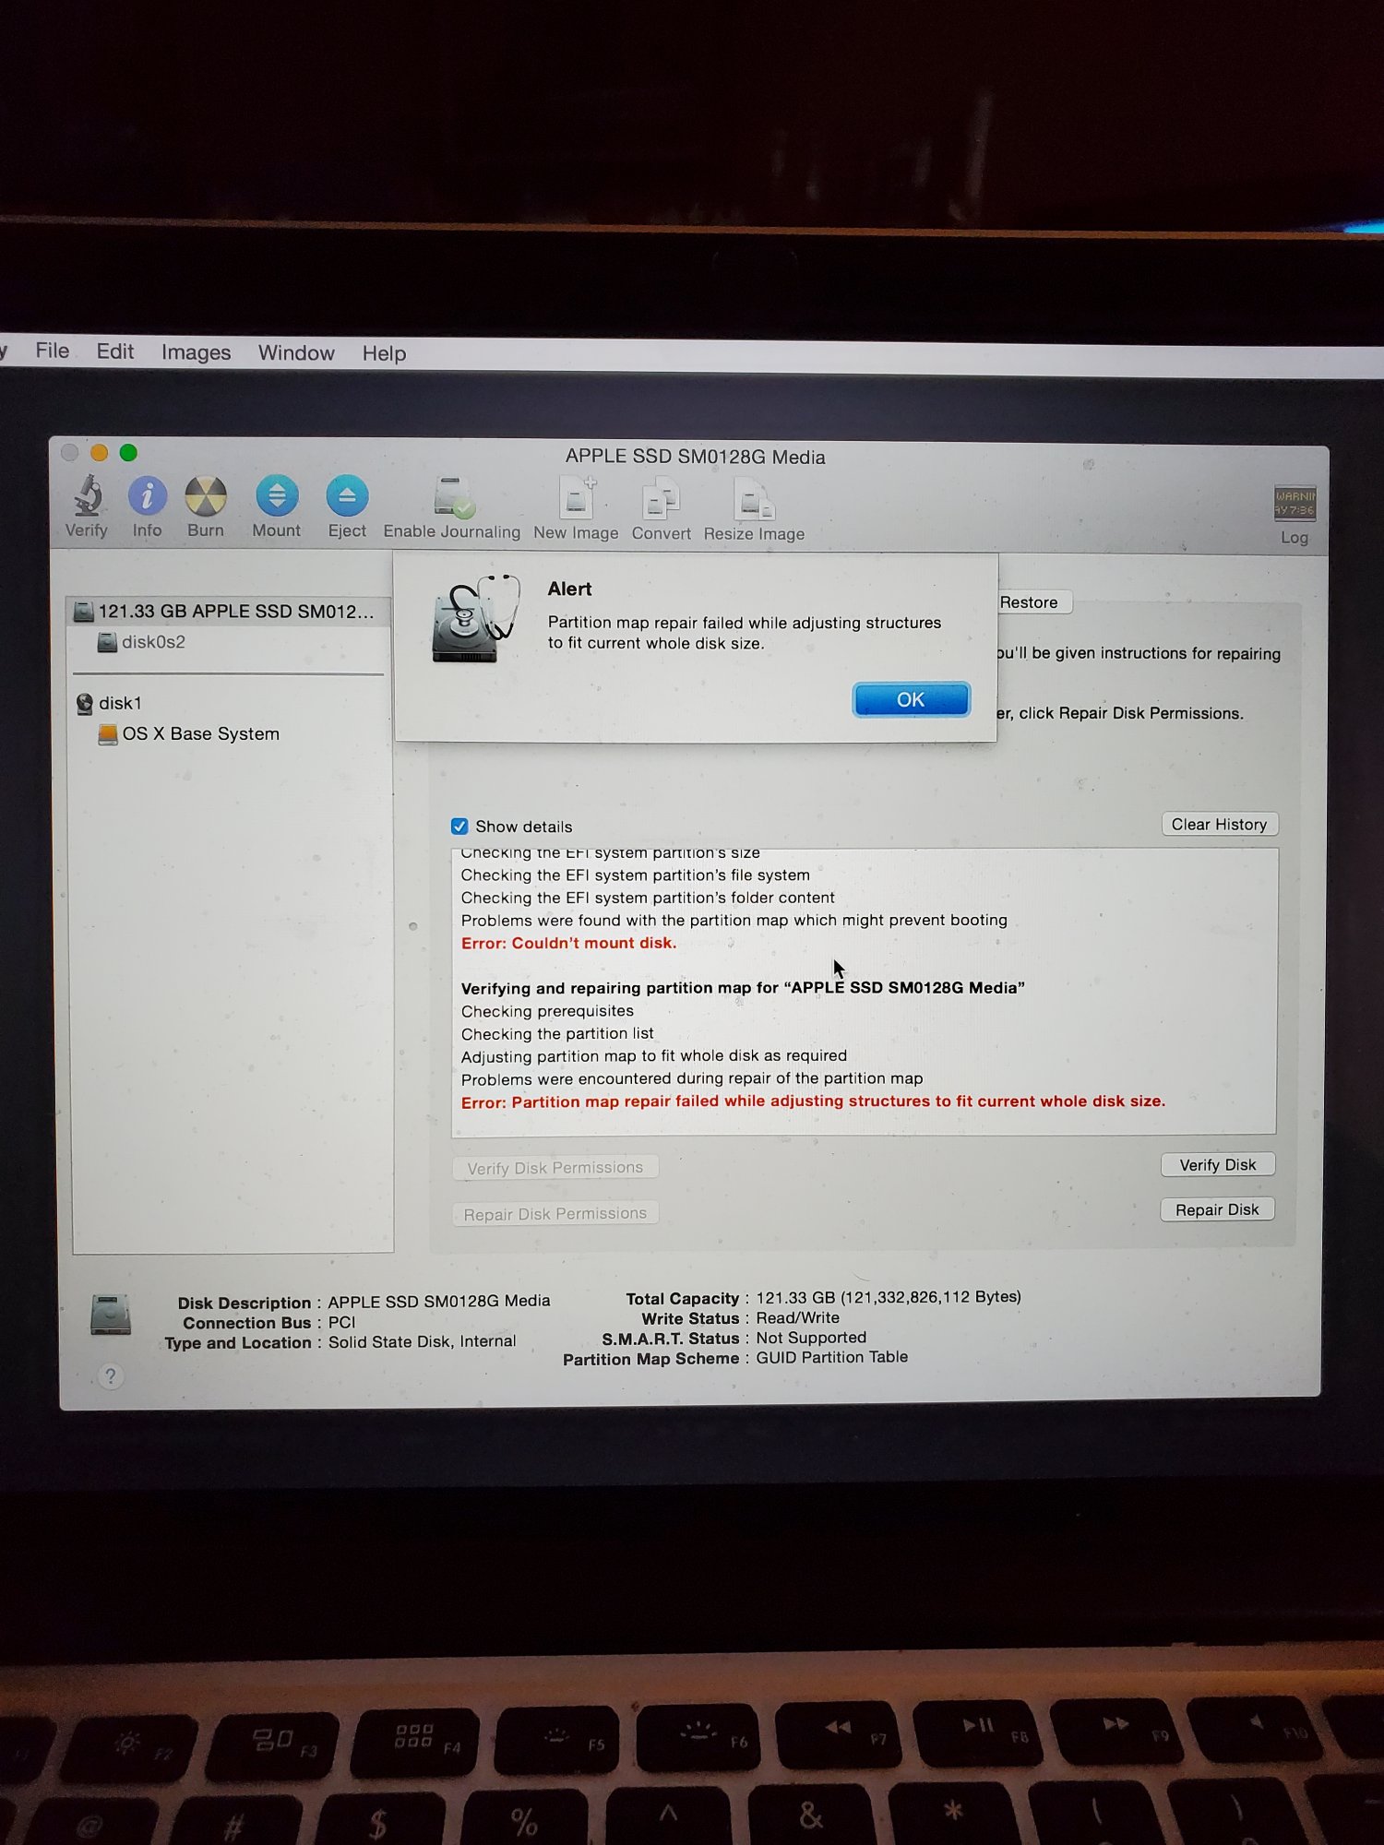This screenshot has height=1845, width=1384.
Task: Click the red partition map repair failed line
Action: (x=813, y=1101)
